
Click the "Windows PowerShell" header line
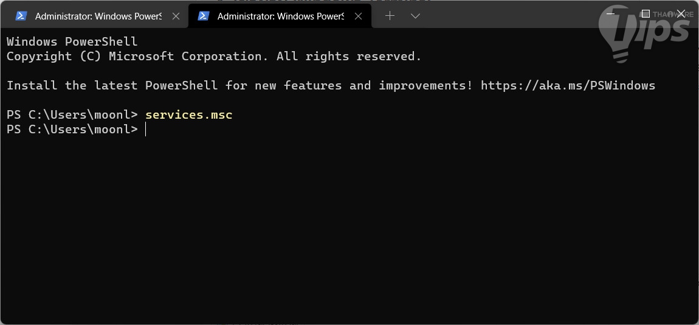click(72, 42)
